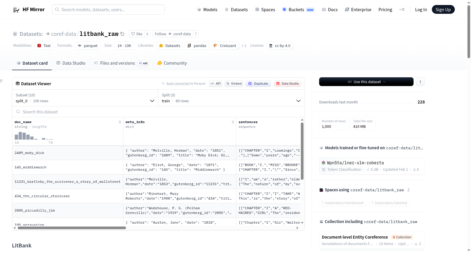Select the cc-by-4.0 license tag
This screenshot has height=253, width=471.
280,46
